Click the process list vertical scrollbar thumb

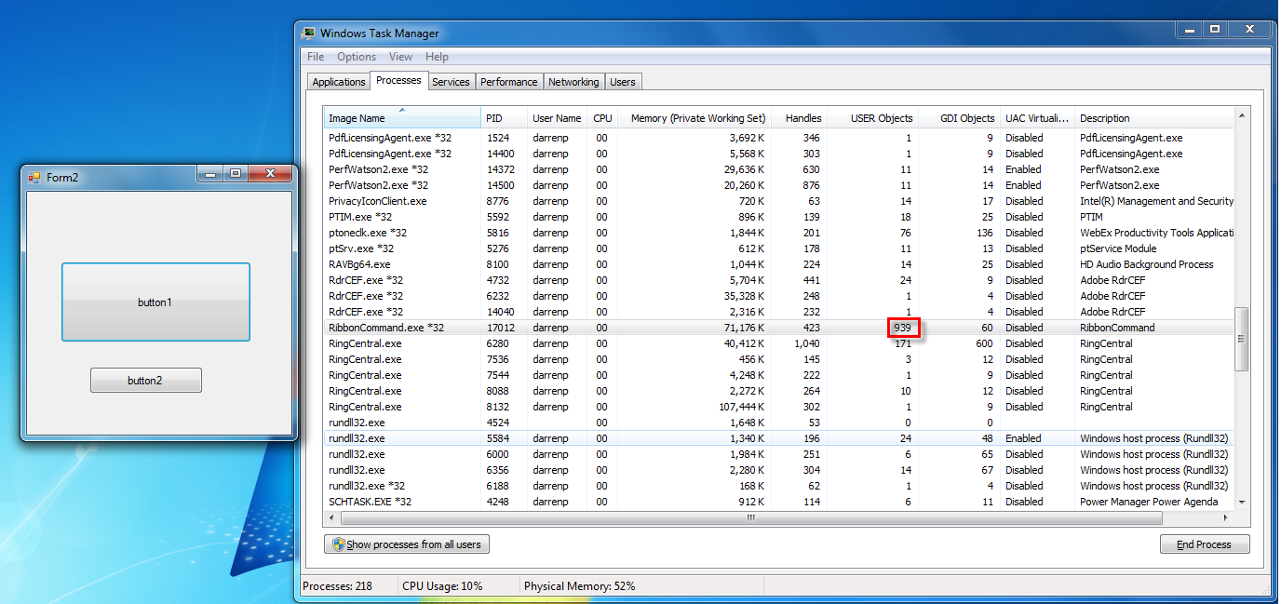click(1241, 339)
